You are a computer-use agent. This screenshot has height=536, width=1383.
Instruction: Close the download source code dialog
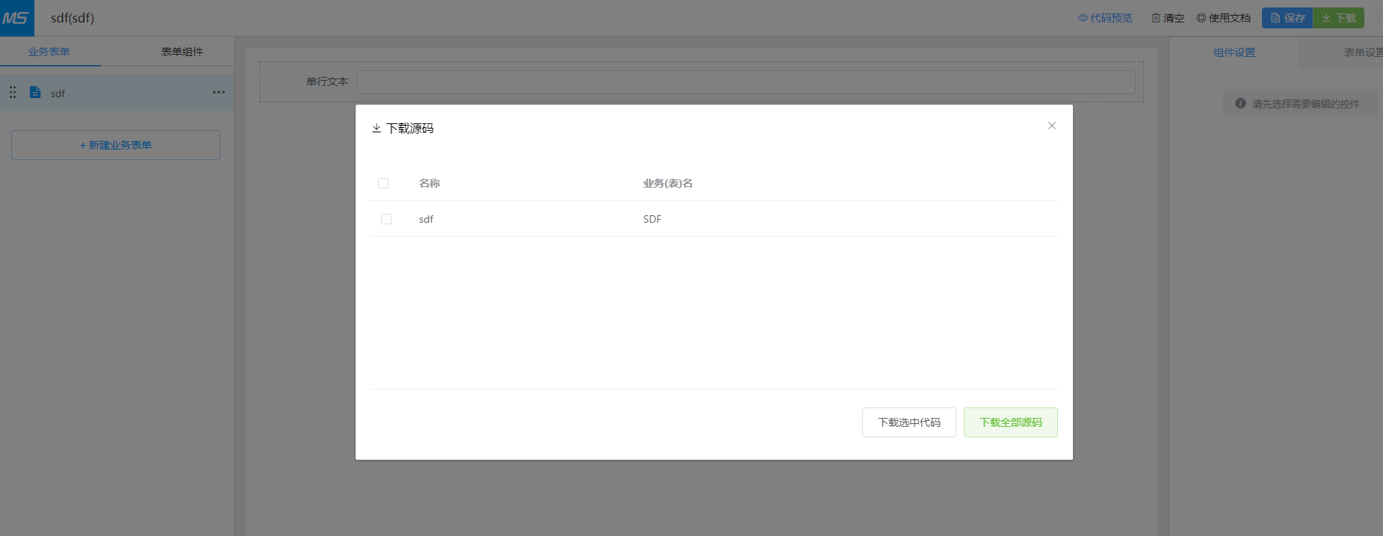1051,126
